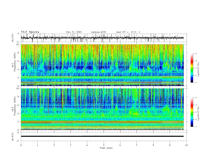This screenshot has height=163, width=210.
Task: Click the ch.1 colorbar "log(PSD)(V²/Hz)" label
Action: coord(198,70)
